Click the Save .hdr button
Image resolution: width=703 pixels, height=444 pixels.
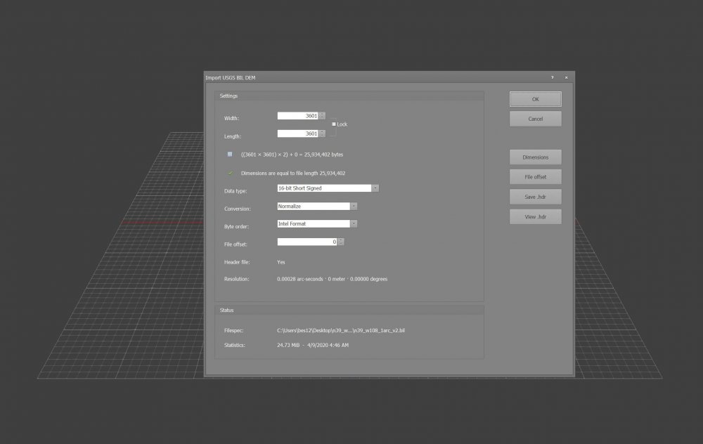pos(535,197)
